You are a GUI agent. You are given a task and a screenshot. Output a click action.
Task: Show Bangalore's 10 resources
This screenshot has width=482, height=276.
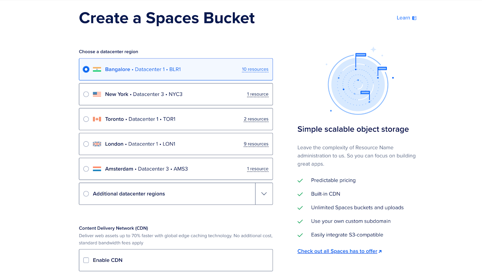pyautogui.click(x=255, y=69)
